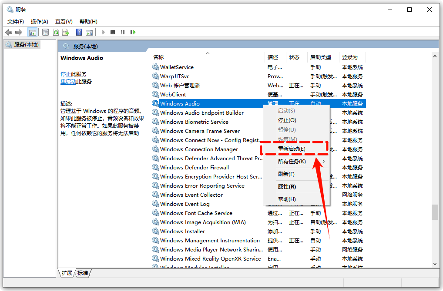
Task: Sort by the 启动类型 column header
Action: (323, 57)
